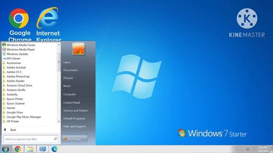Open Default Programs
Viewport: 273px width, 153px height.
click(74, 119)
